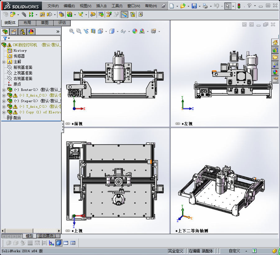Click Show Hidden Components icon
280x255 pixels.
[62, 14]
